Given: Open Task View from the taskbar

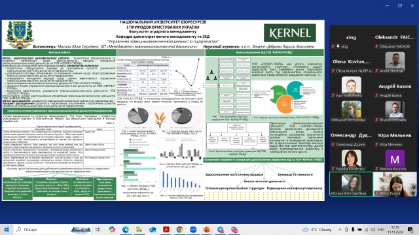Looking at the screenshot, I should point(98,229).
